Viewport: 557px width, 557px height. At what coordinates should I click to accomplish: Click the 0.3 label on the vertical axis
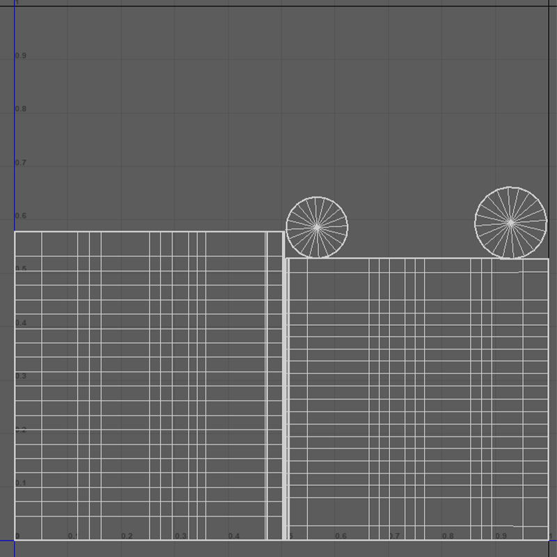21,376
